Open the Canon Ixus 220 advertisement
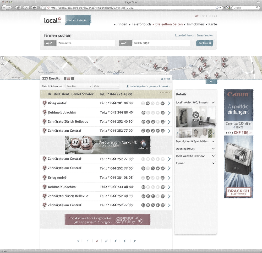 [238, 144]
